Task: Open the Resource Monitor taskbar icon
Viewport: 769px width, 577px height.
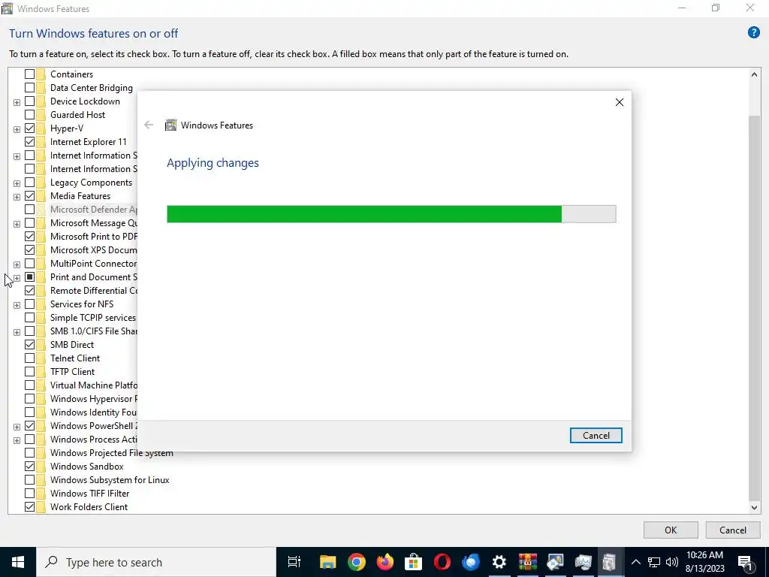Action: pyautogui.click(x=583, y=562)
